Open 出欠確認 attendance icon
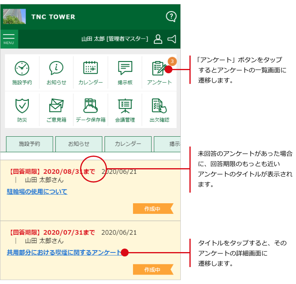 pos(159,107)
